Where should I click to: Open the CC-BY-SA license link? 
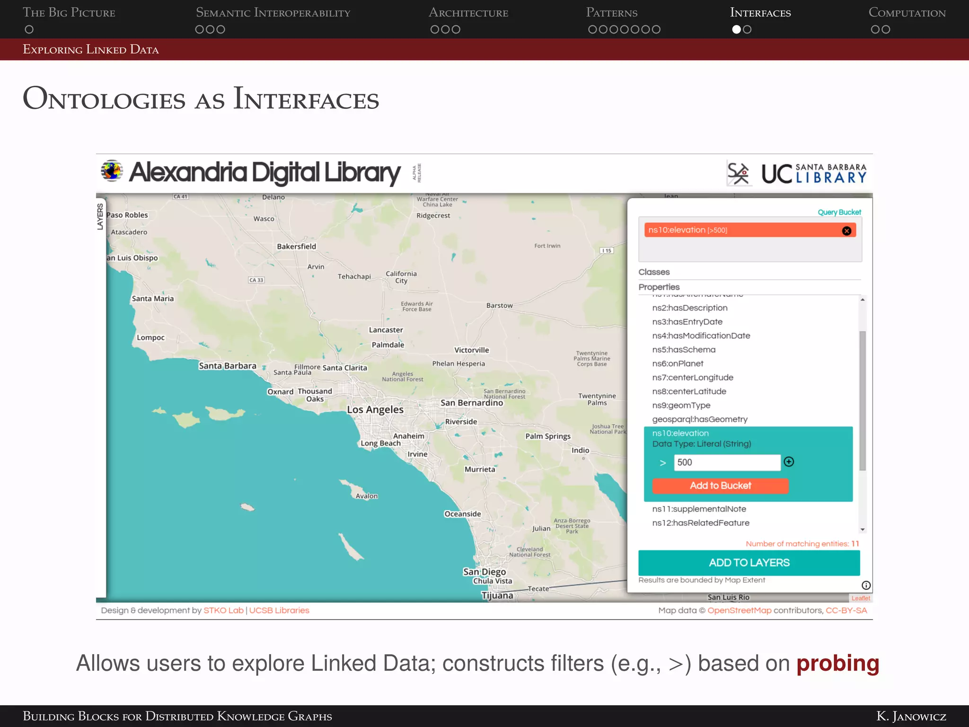pyautogui.click(x=846, y=611)
